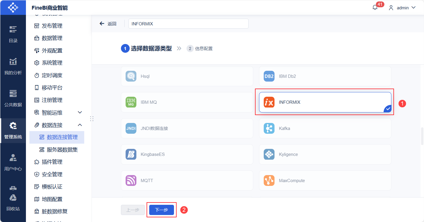
Task: Click the 定时调度 clock icon
Action: (x=37, y=75)
